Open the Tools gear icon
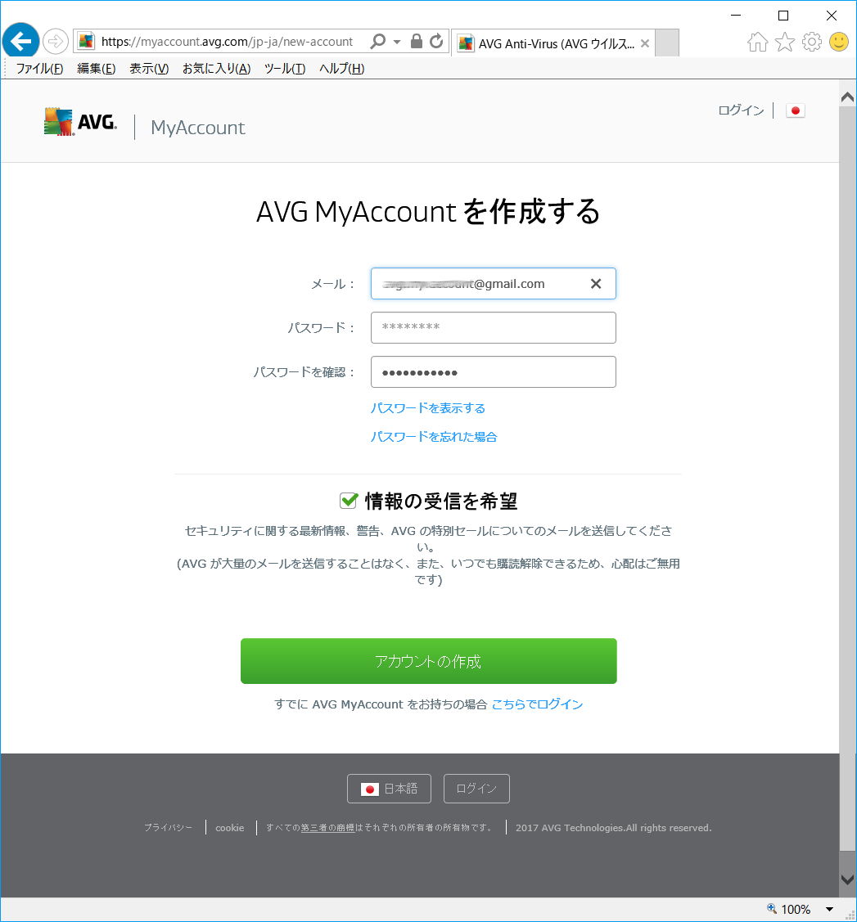 (x=812, y=42)
